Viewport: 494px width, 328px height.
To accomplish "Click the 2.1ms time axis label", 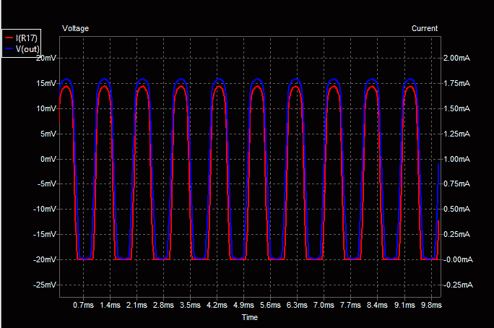I will point(136,305).
